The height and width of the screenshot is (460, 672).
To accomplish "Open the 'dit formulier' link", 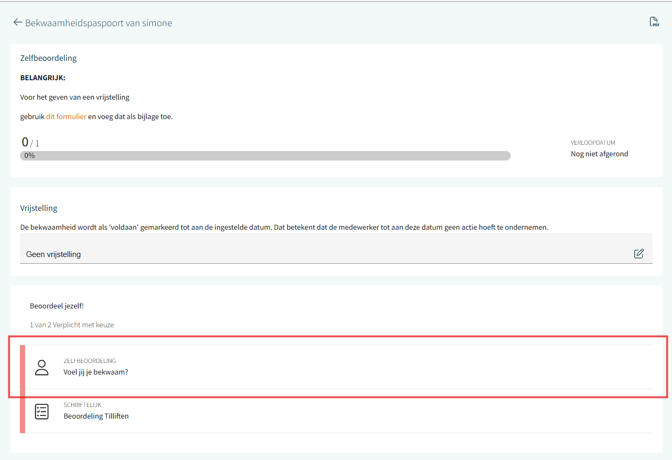I will pos(66,116).
